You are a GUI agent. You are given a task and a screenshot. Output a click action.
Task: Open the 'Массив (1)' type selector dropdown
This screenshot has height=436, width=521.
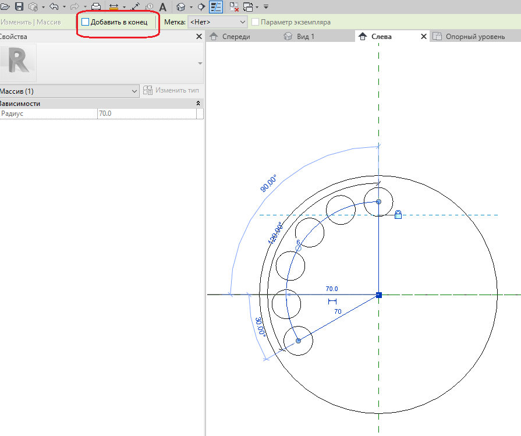(x=69, y=91)
